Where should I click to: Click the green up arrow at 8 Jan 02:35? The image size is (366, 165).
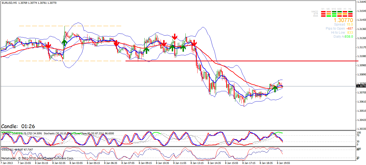tap(64, 42)
